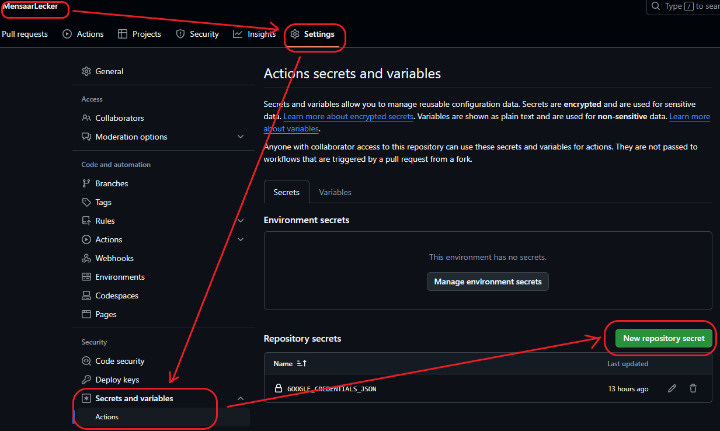Click the '13 hours ago' timestamp

tap(628, 388)
